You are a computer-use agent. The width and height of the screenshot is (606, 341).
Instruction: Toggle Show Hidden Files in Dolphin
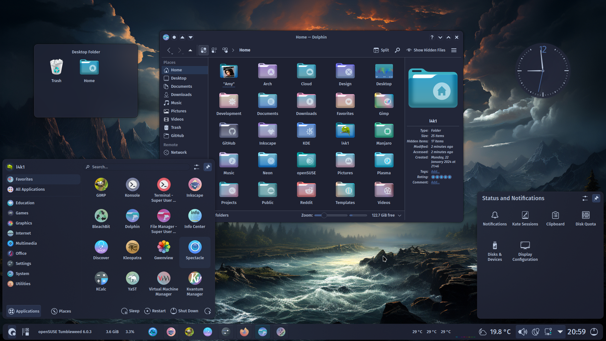tap(426, 50)
